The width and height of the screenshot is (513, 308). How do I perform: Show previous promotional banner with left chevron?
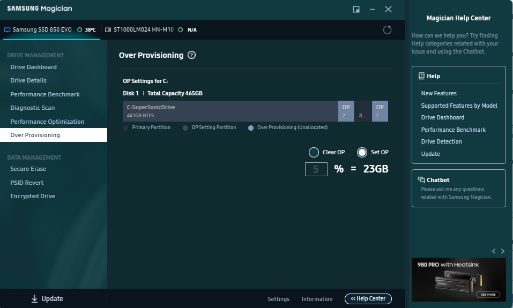(494, 251)
